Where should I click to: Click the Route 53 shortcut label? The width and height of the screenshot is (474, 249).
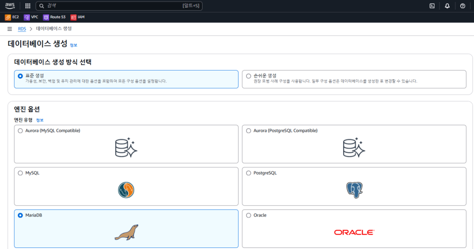tap(58, 17)
